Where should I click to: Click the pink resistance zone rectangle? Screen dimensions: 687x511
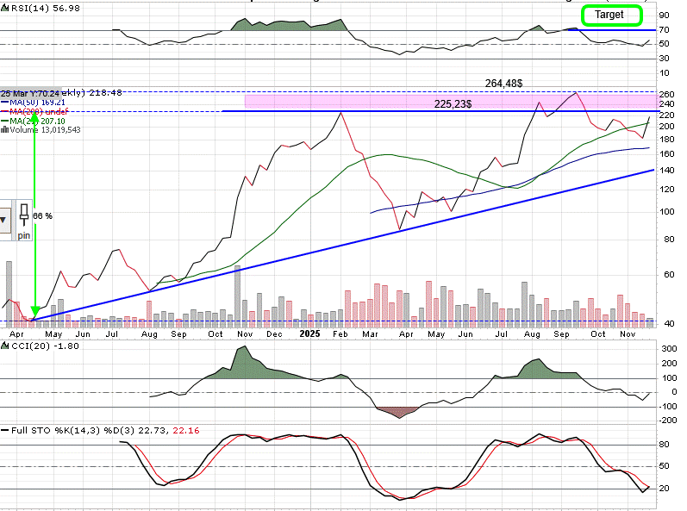pos(345,102)
